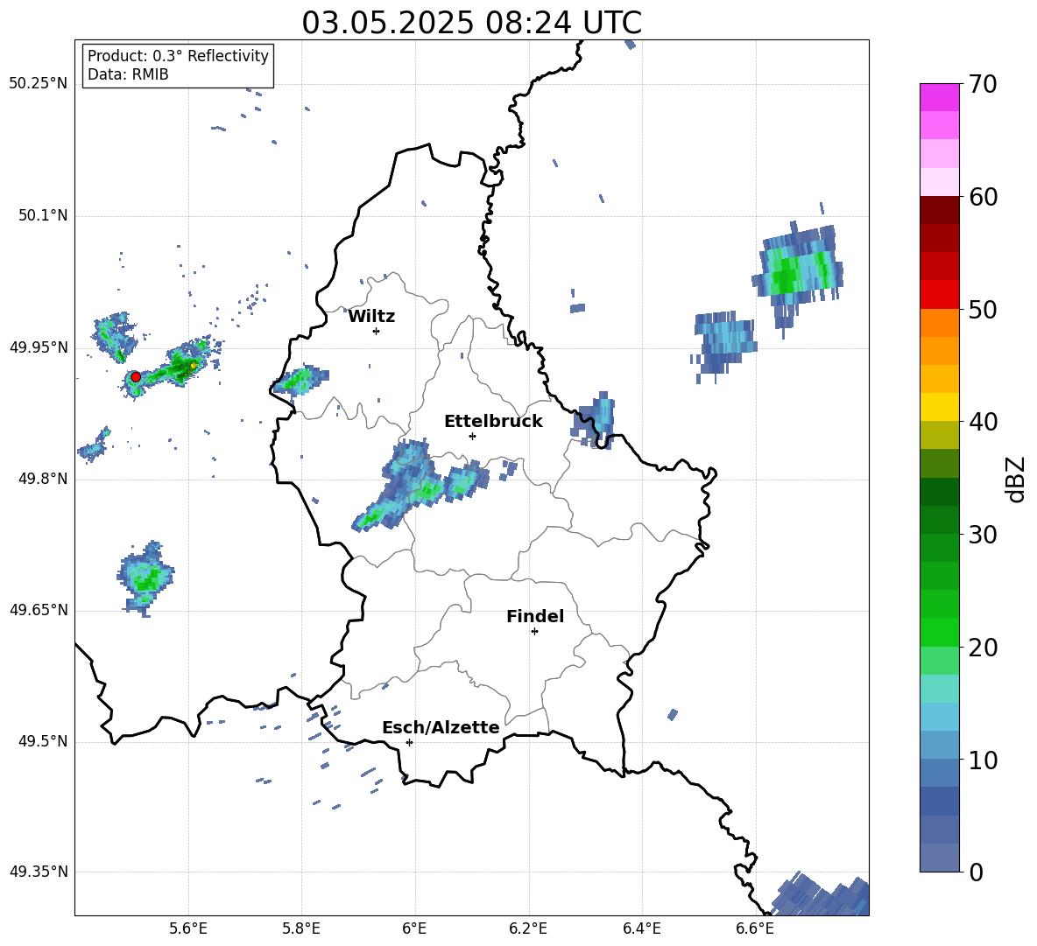Screen dimensions: 1037x946
Task: Click the 20 dBZ colorbar label
Action: (x=982, y=648)
